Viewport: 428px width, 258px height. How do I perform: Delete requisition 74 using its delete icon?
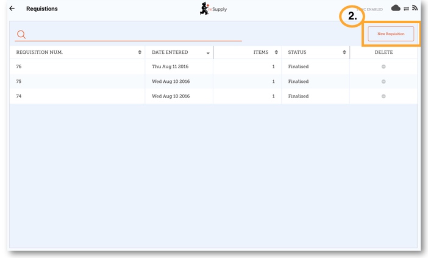[383, 96]
